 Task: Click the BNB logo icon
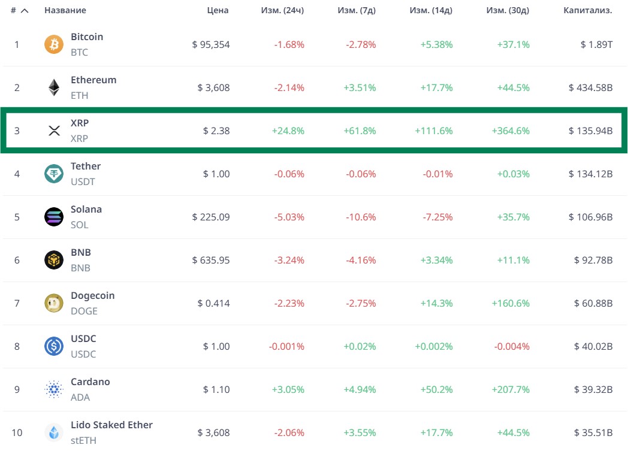54,260
